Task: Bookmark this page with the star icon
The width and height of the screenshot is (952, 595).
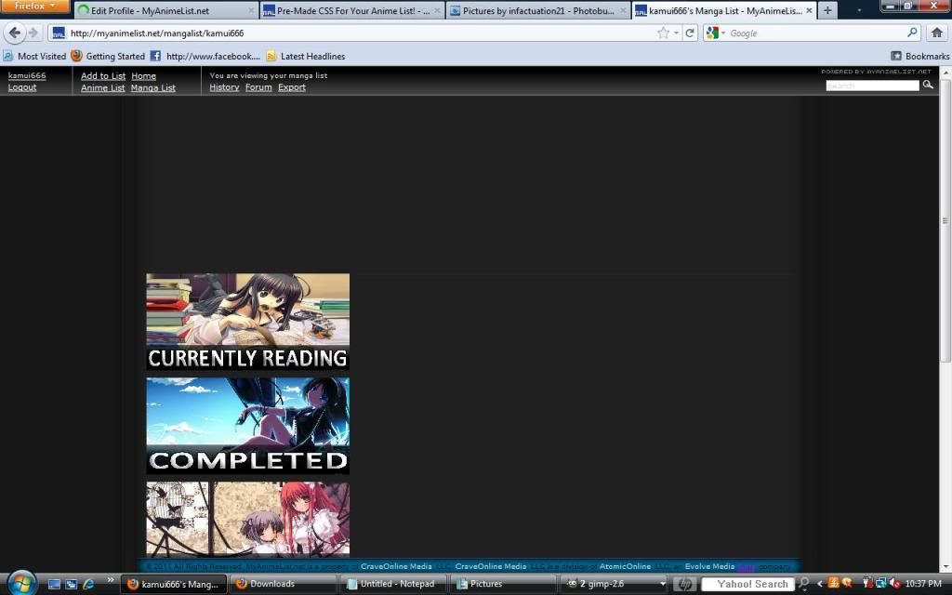Action: click(x=663, y=33)
